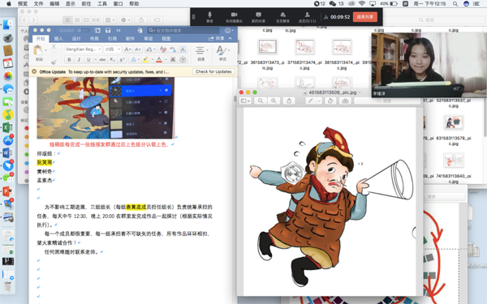Viewport: 487px width, 304px height.
Task: Rotate the image in Preview
Action: point(331,101)
